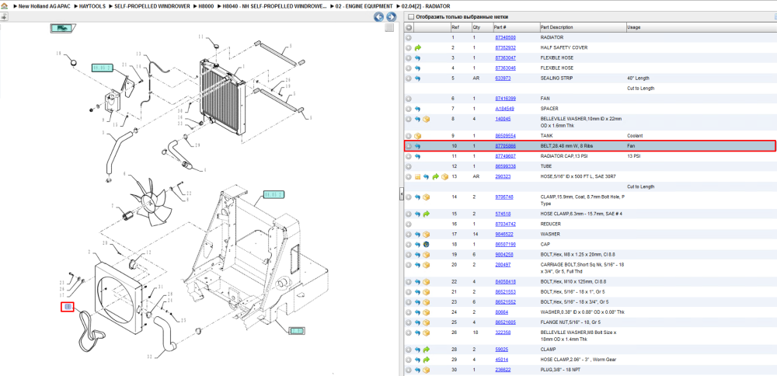The height and width of the screenshot is (376, 777).
Task: Select the TUBE row round button
Action: point(409,166)
